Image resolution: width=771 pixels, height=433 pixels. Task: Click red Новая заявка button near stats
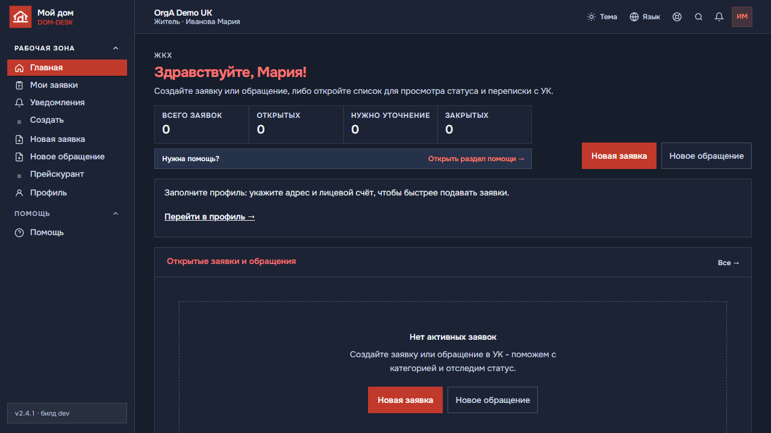[x=619, y=156]
